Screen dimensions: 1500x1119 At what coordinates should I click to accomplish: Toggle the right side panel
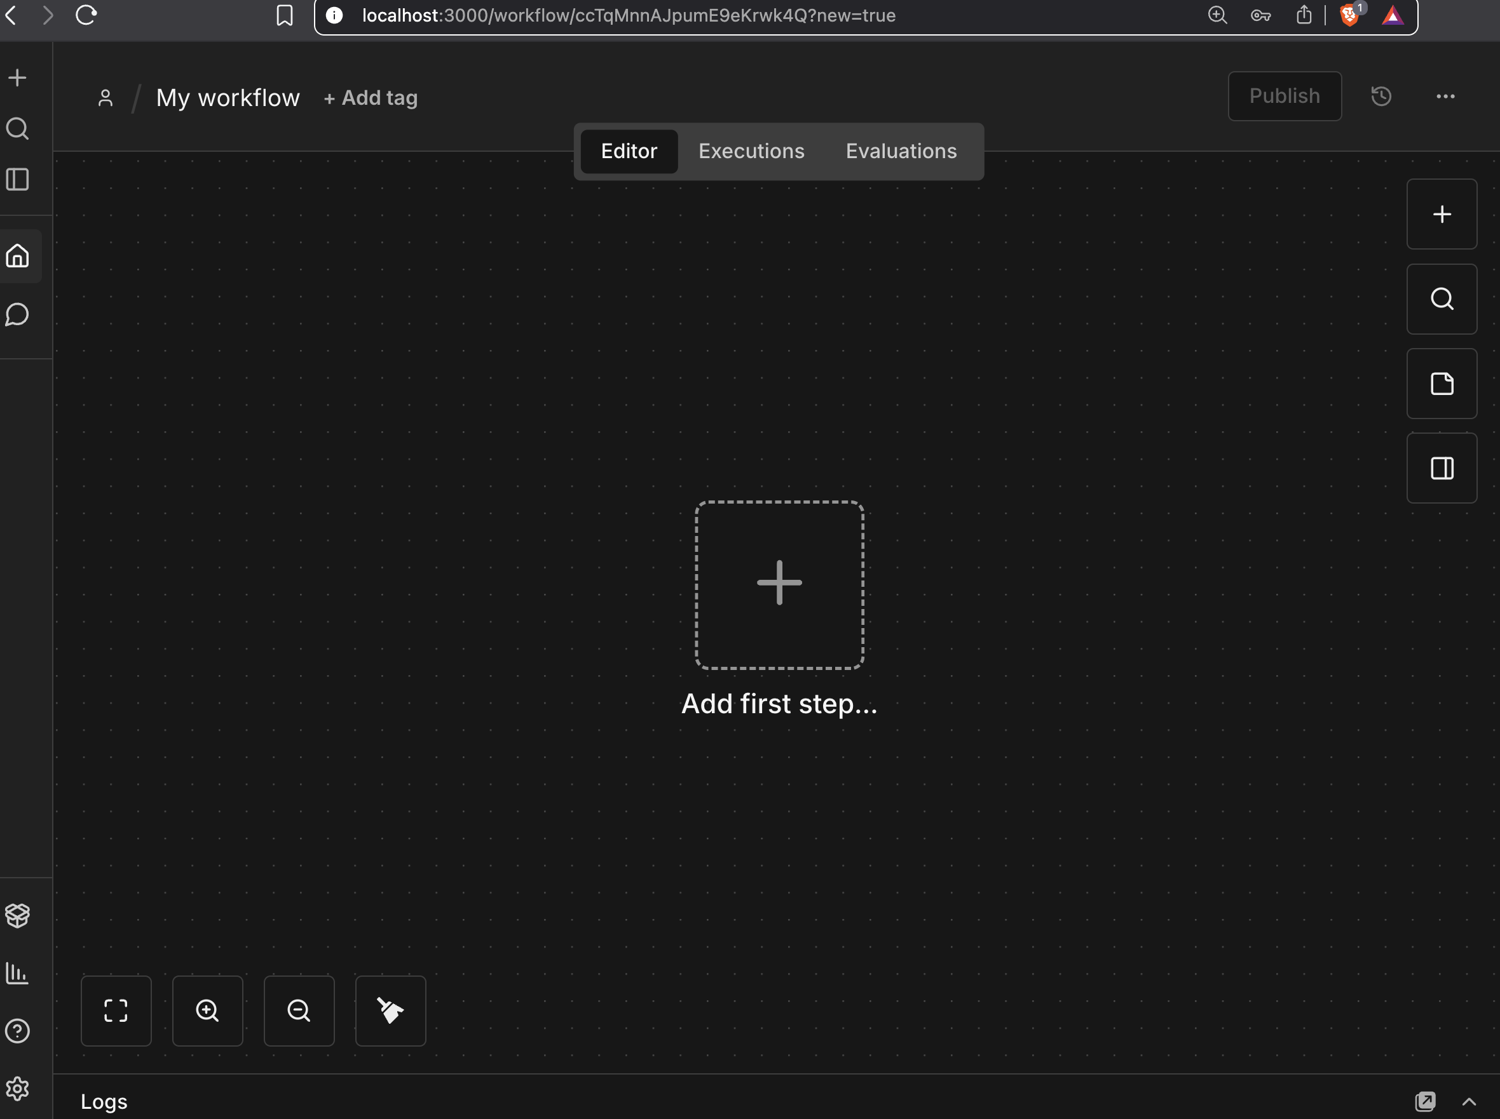(1442, 468)
